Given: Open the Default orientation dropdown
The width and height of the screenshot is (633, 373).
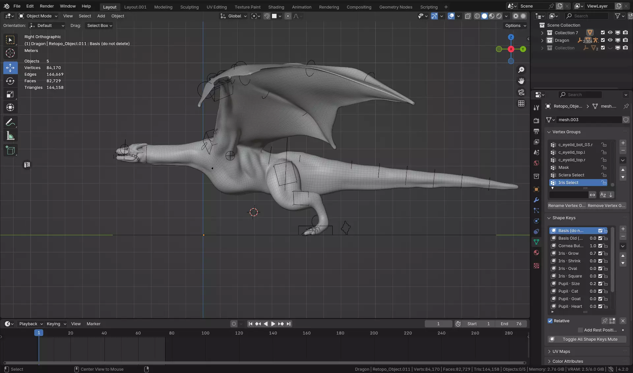Looking at the screenshot, I should [x=47, y=25].
